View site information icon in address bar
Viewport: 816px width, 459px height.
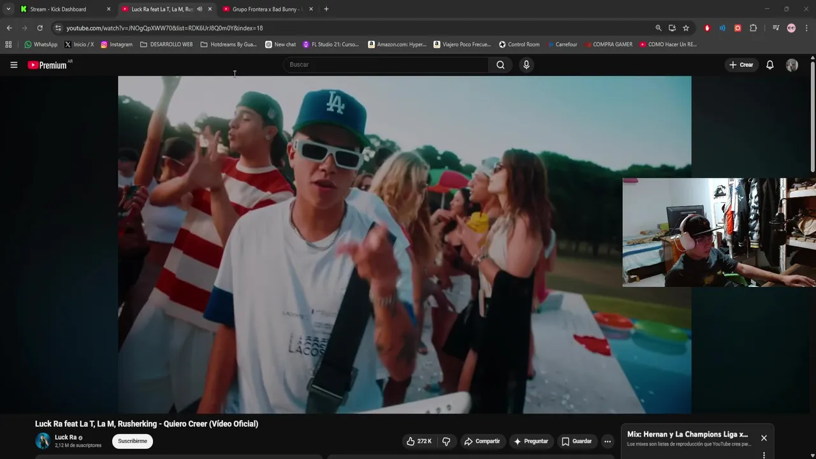click(58, 28)
